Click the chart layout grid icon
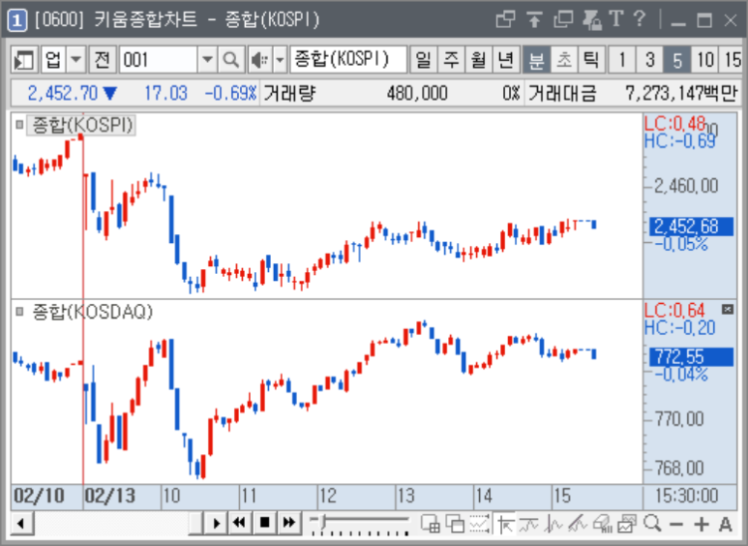Image resolution: width=748 pixels, height=546 pixels. pos(431,524)
